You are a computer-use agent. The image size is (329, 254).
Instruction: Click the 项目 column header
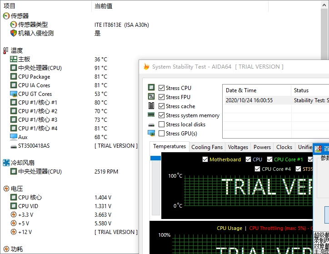(46, 6)
